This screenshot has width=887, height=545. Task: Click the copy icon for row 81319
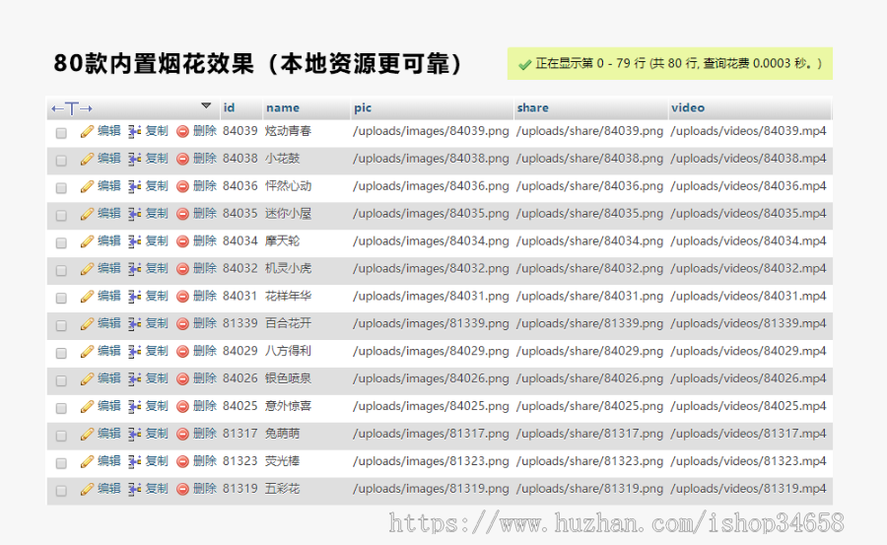[134, 490]
